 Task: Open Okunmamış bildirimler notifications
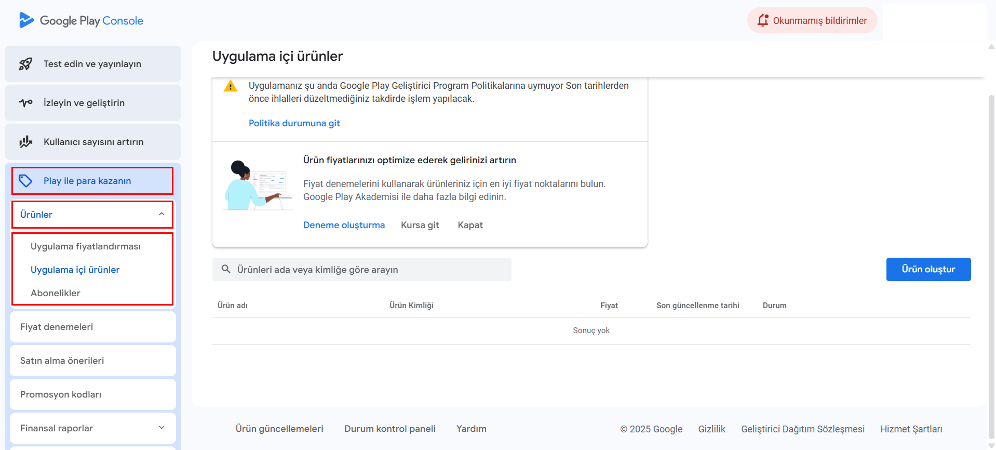click(x=812, y=20)
